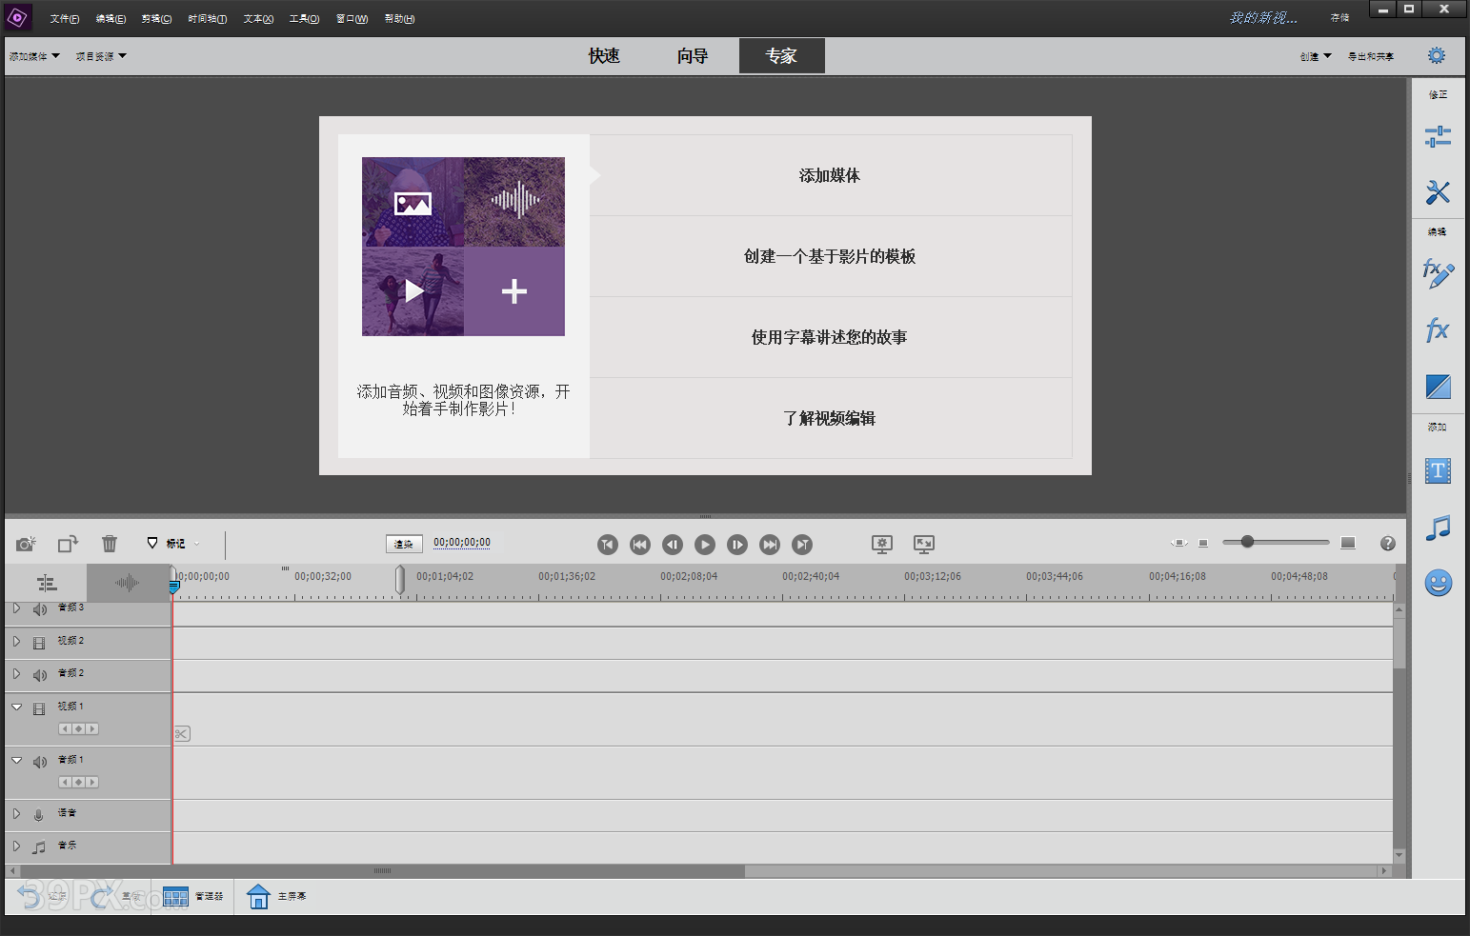Open the 添加媒体 dropdown in top bar
1470x936 pixels.
coord(34,56)
